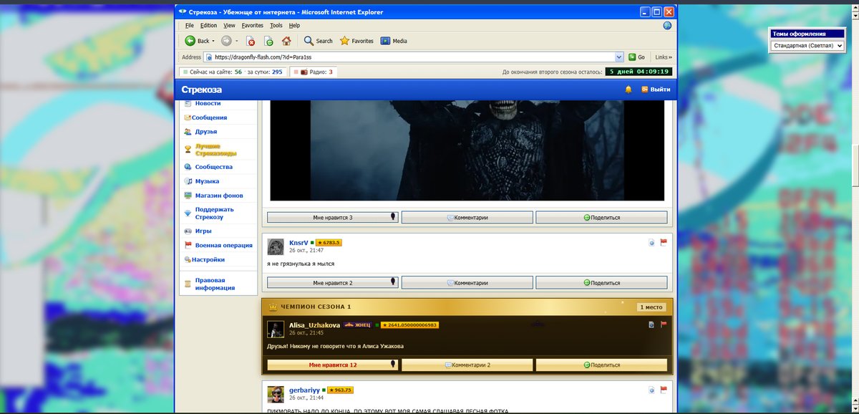Click the flag report icon on gerbariyy's post
This screenshot has width=859, height=414.
click(x=664, y=390)
